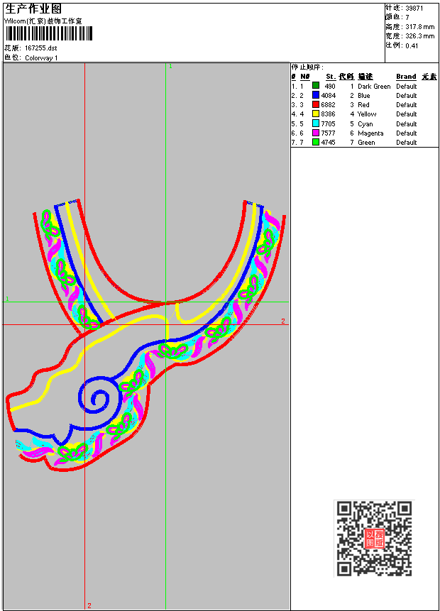
Task: Select the Magenta color swatch
Action: tap(316, 133)
